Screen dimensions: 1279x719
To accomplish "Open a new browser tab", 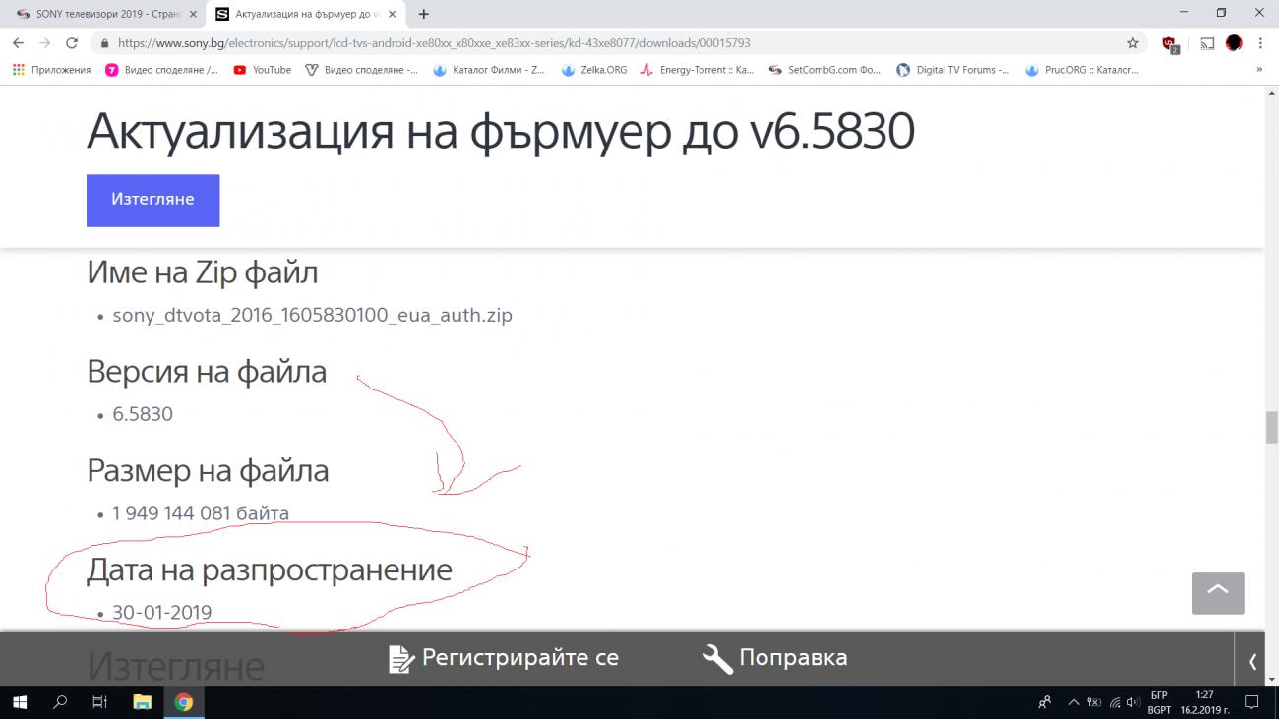I will tap(424, 14).
